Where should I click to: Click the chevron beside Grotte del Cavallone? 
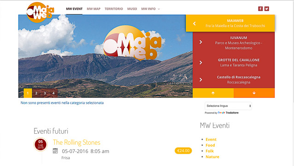pos(200,62)
